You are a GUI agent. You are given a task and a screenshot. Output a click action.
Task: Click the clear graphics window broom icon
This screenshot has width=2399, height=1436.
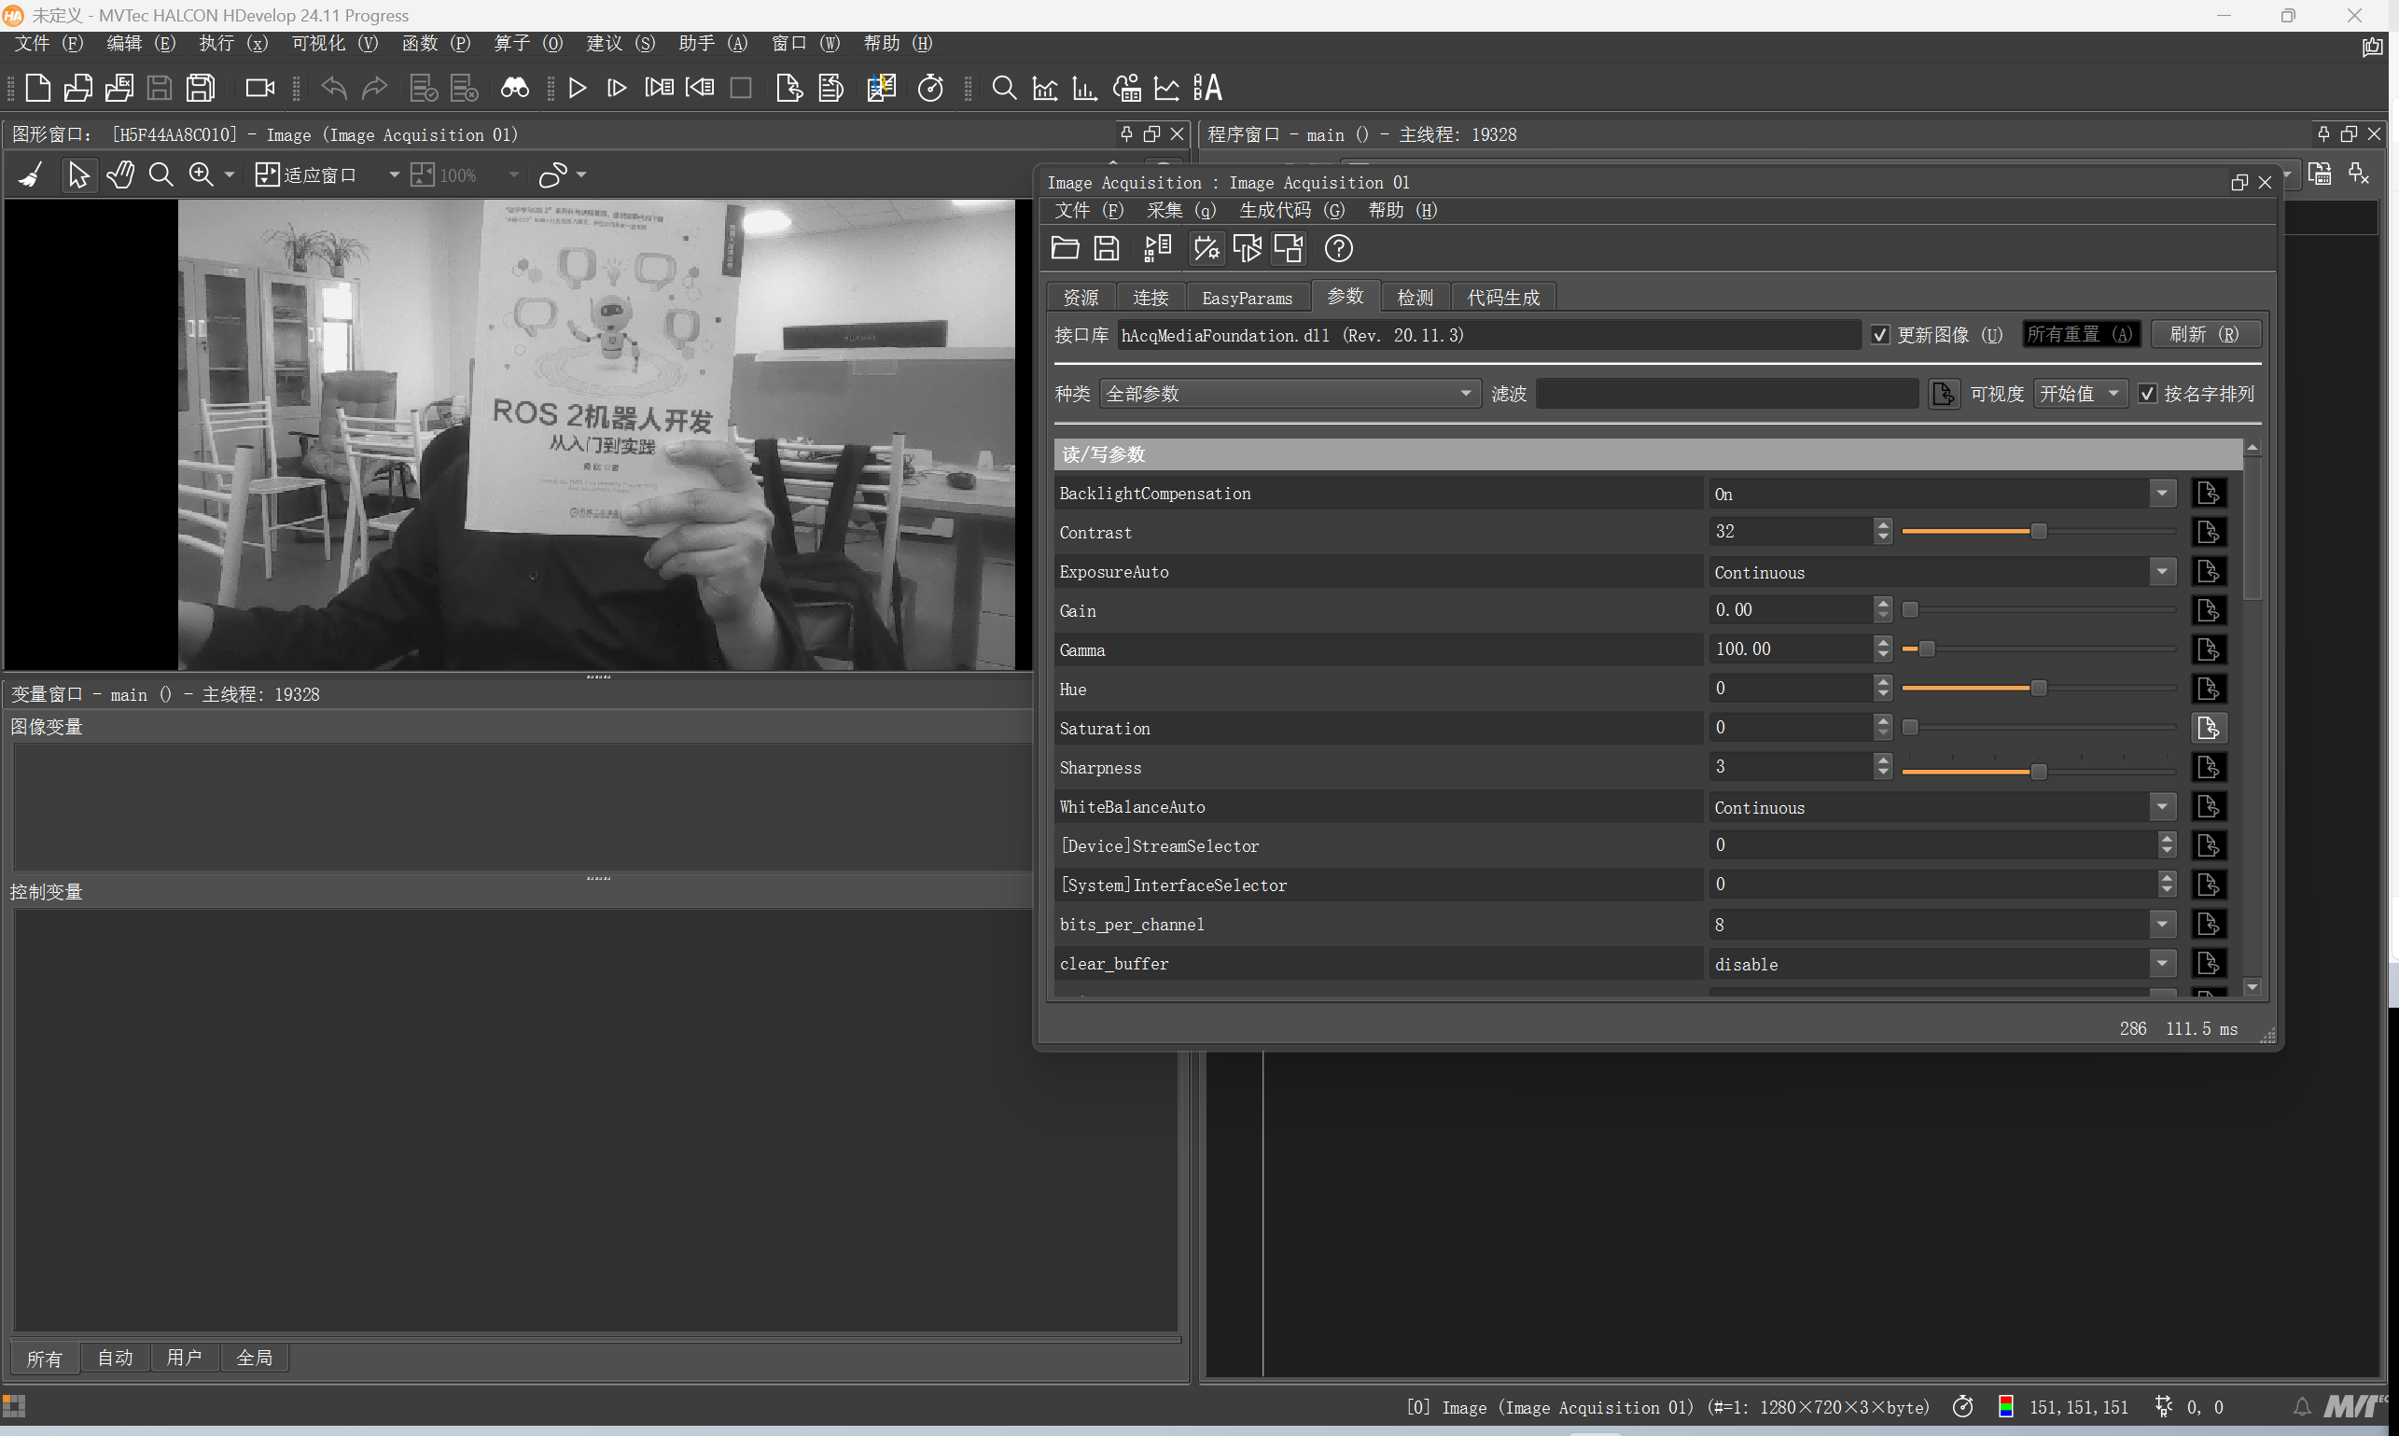tap(31, 175)
